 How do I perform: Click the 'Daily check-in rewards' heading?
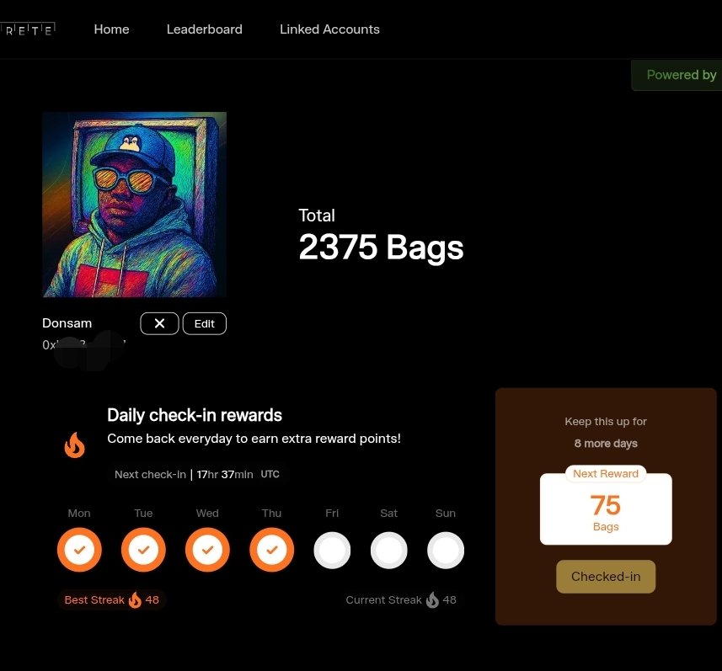195,415
